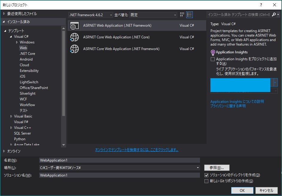Collapse テンプレート tree node
The height and width of the screenshot is (196, 282).
coord(5,31)
